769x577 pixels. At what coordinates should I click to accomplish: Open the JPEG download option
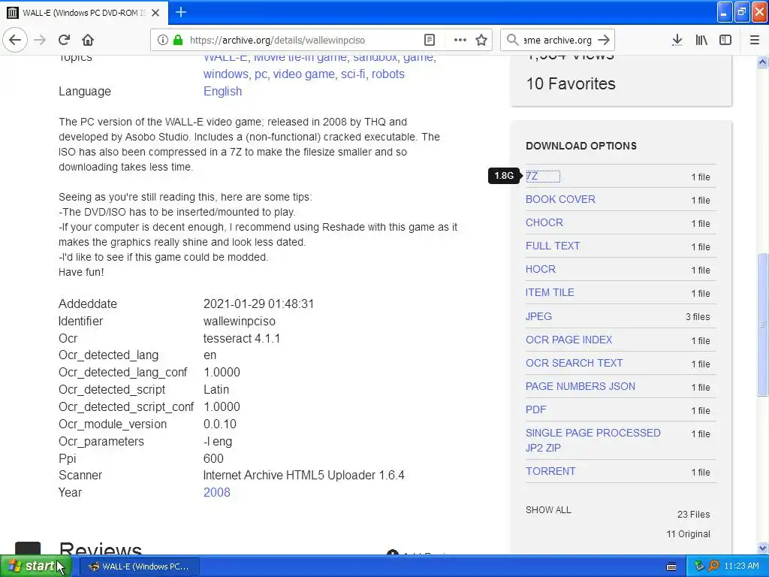538,316
